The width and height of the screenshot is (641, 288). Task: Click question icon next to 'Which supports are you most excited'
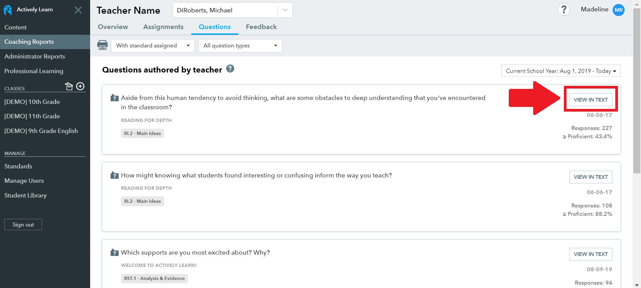[115, 253]
